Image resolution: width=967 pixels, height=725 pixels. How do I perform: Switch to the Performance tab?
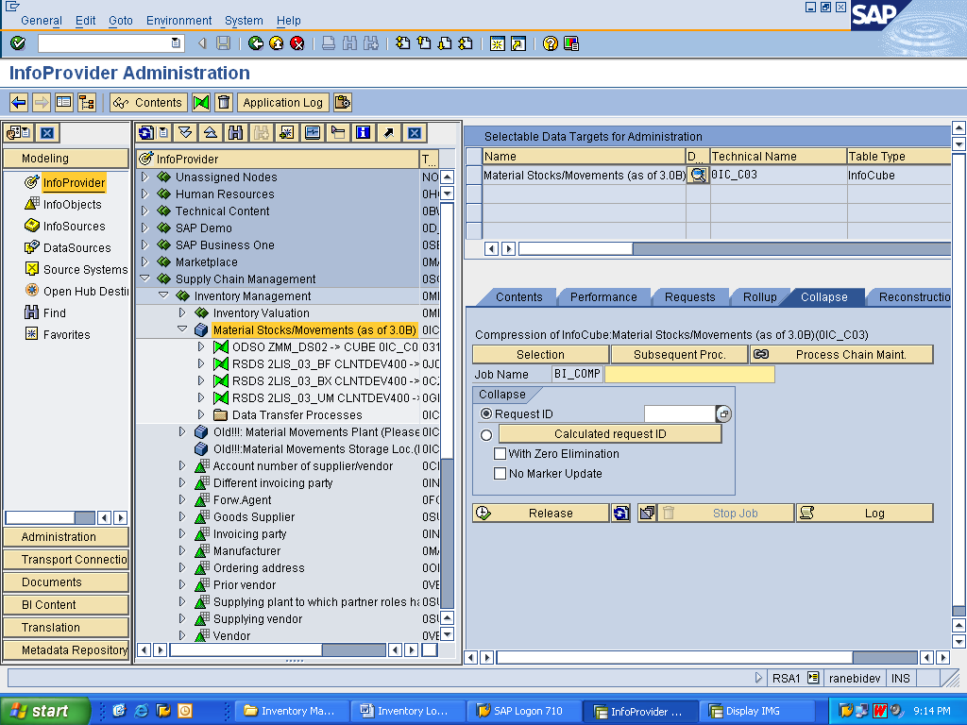coord(603,297)
